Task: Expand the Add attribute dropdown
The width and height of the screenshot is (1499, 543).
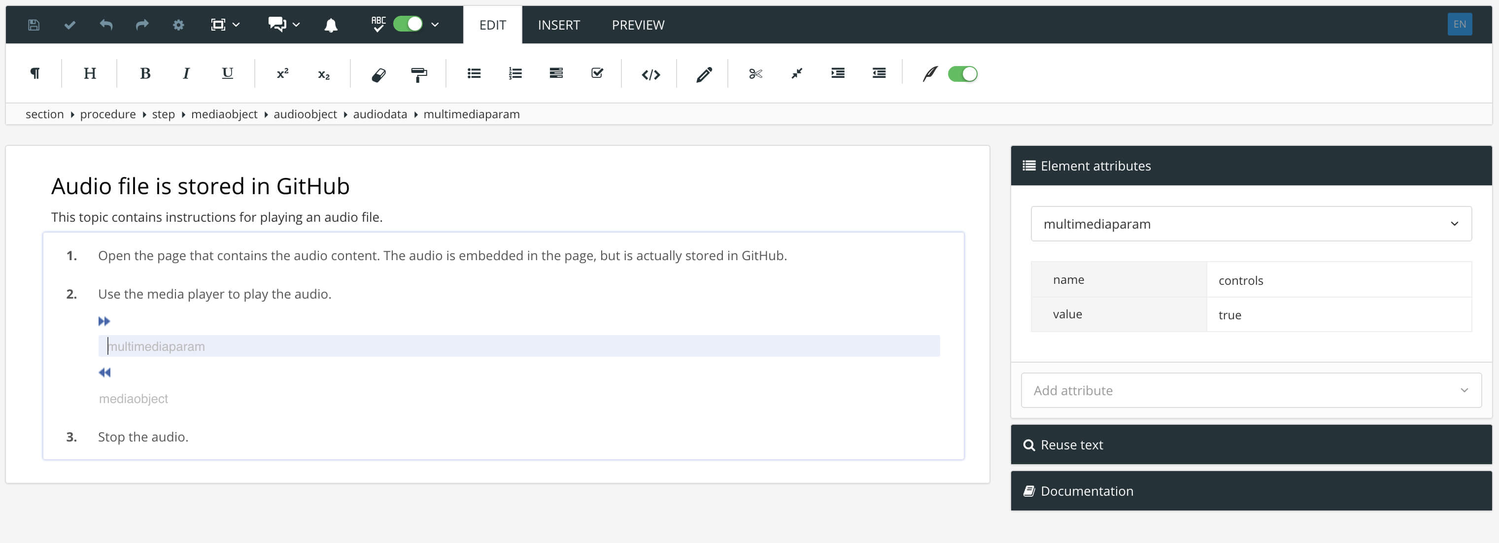Action: (1251, 390)
